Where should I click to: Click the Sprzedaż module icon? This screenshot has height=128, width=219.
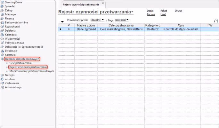(2, 6)
